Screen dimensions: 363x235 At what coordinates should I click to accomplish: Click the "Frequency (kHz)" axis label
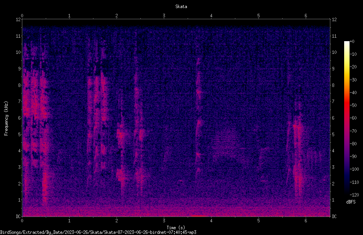[6, 118]
